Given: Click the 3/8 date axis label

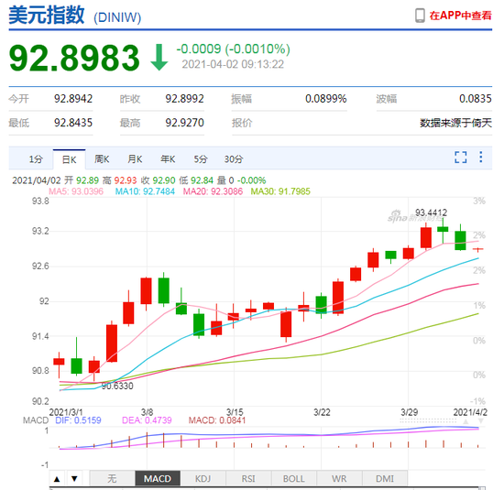Looking at the screenshot, I should [x=147, y=412].
